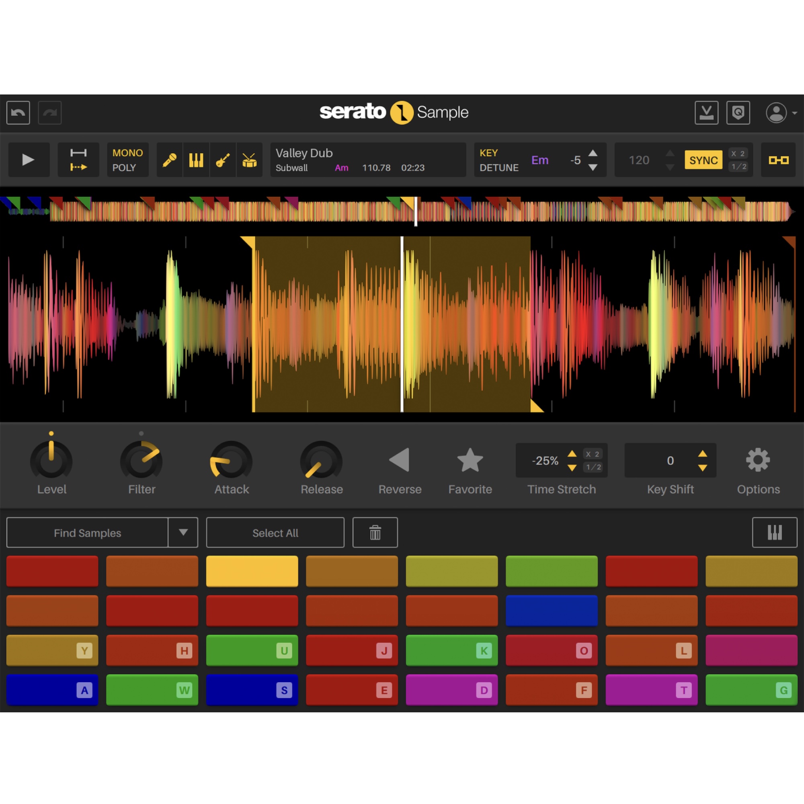Toggle keyboard mode piano icon
Screen dimensions: 804x804
[x=775, y=533]
